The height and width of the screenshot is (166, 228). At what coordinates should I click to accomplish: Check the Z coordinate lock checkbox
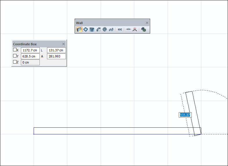tap(15, 62)
